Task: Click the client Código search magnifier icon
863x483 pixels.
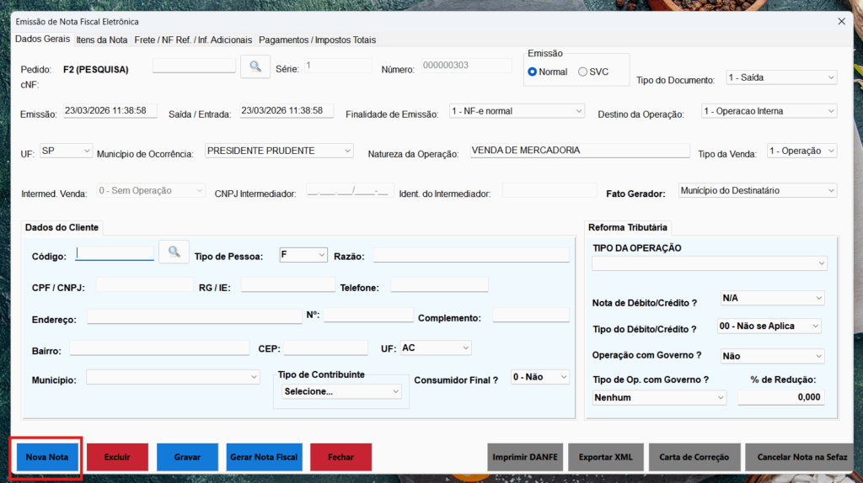Action: (174, 252)
